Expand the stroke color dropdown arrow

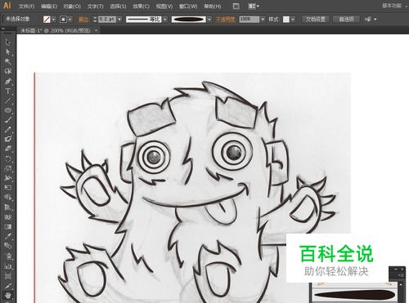70,20
